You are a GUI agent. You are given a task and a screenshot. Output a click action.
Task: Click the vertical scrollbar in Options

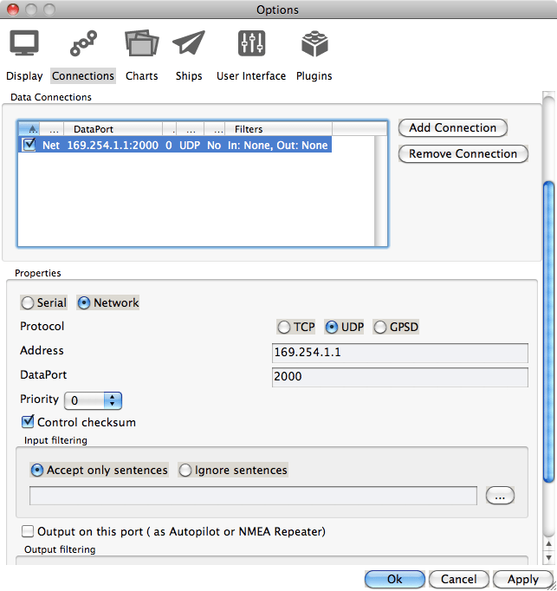coord(547,329)
